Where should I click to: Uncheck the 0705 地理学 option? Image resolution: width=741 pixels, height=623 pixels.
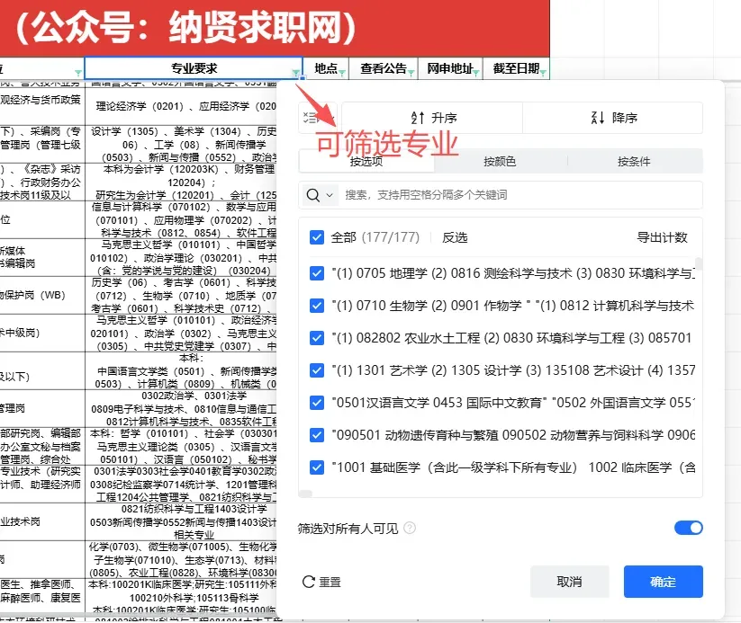[317, 273]
